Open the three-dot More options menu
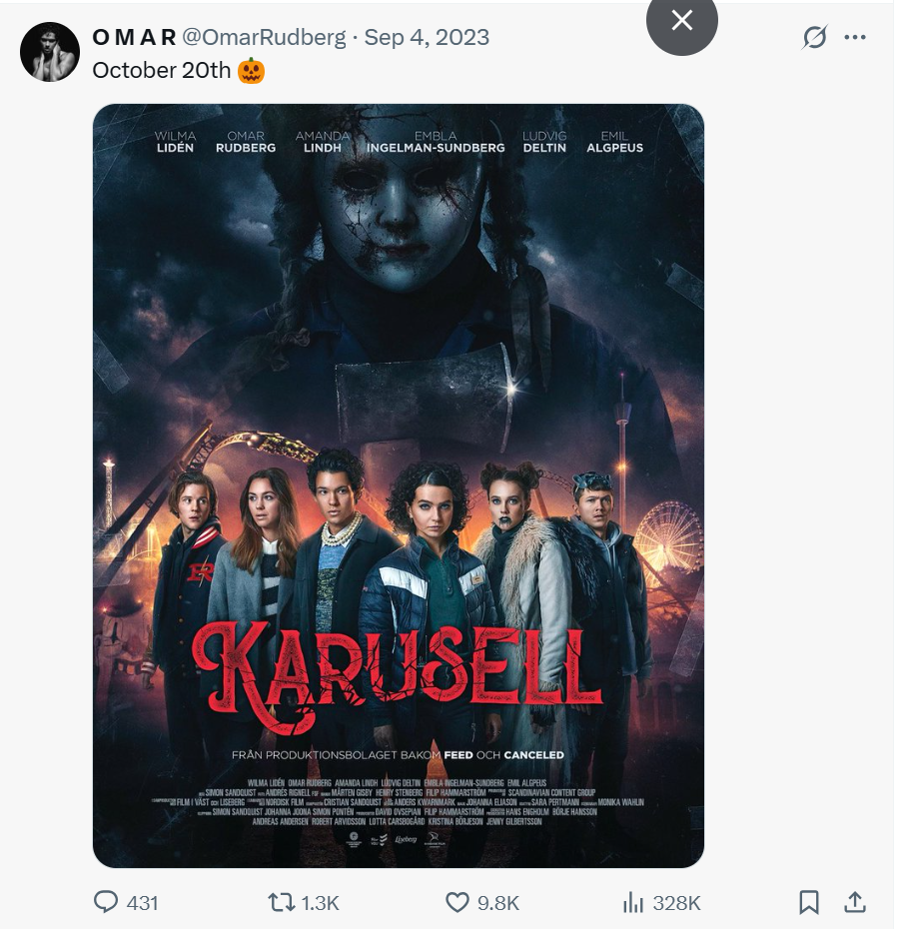Viewport: 900px width, 929px height. (x=854, y=37)
